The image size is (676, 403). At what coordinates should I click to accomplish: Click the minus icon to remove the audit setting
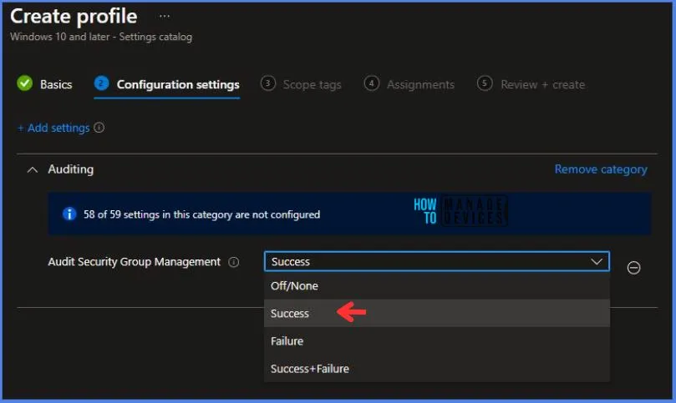coord(633,268)
